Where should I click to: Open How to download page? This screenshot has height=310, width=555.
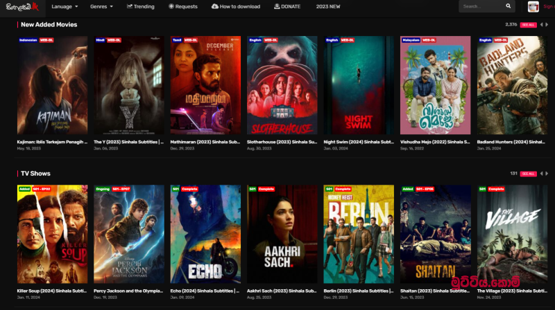point(236,6)
